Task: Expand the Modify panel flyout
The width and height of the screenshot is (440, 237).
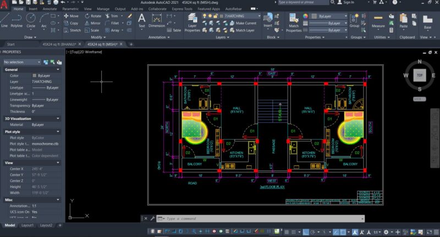Action: pyautogui.click(x=98, y=37)
